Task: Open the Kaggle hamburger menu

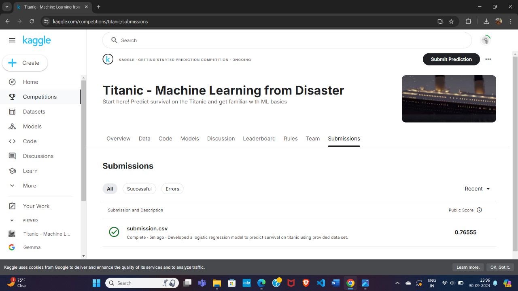Action: [12, 40]
